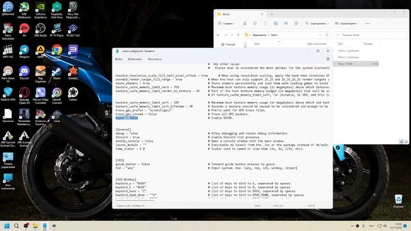Click the discord = true config line

pos(127,137)
